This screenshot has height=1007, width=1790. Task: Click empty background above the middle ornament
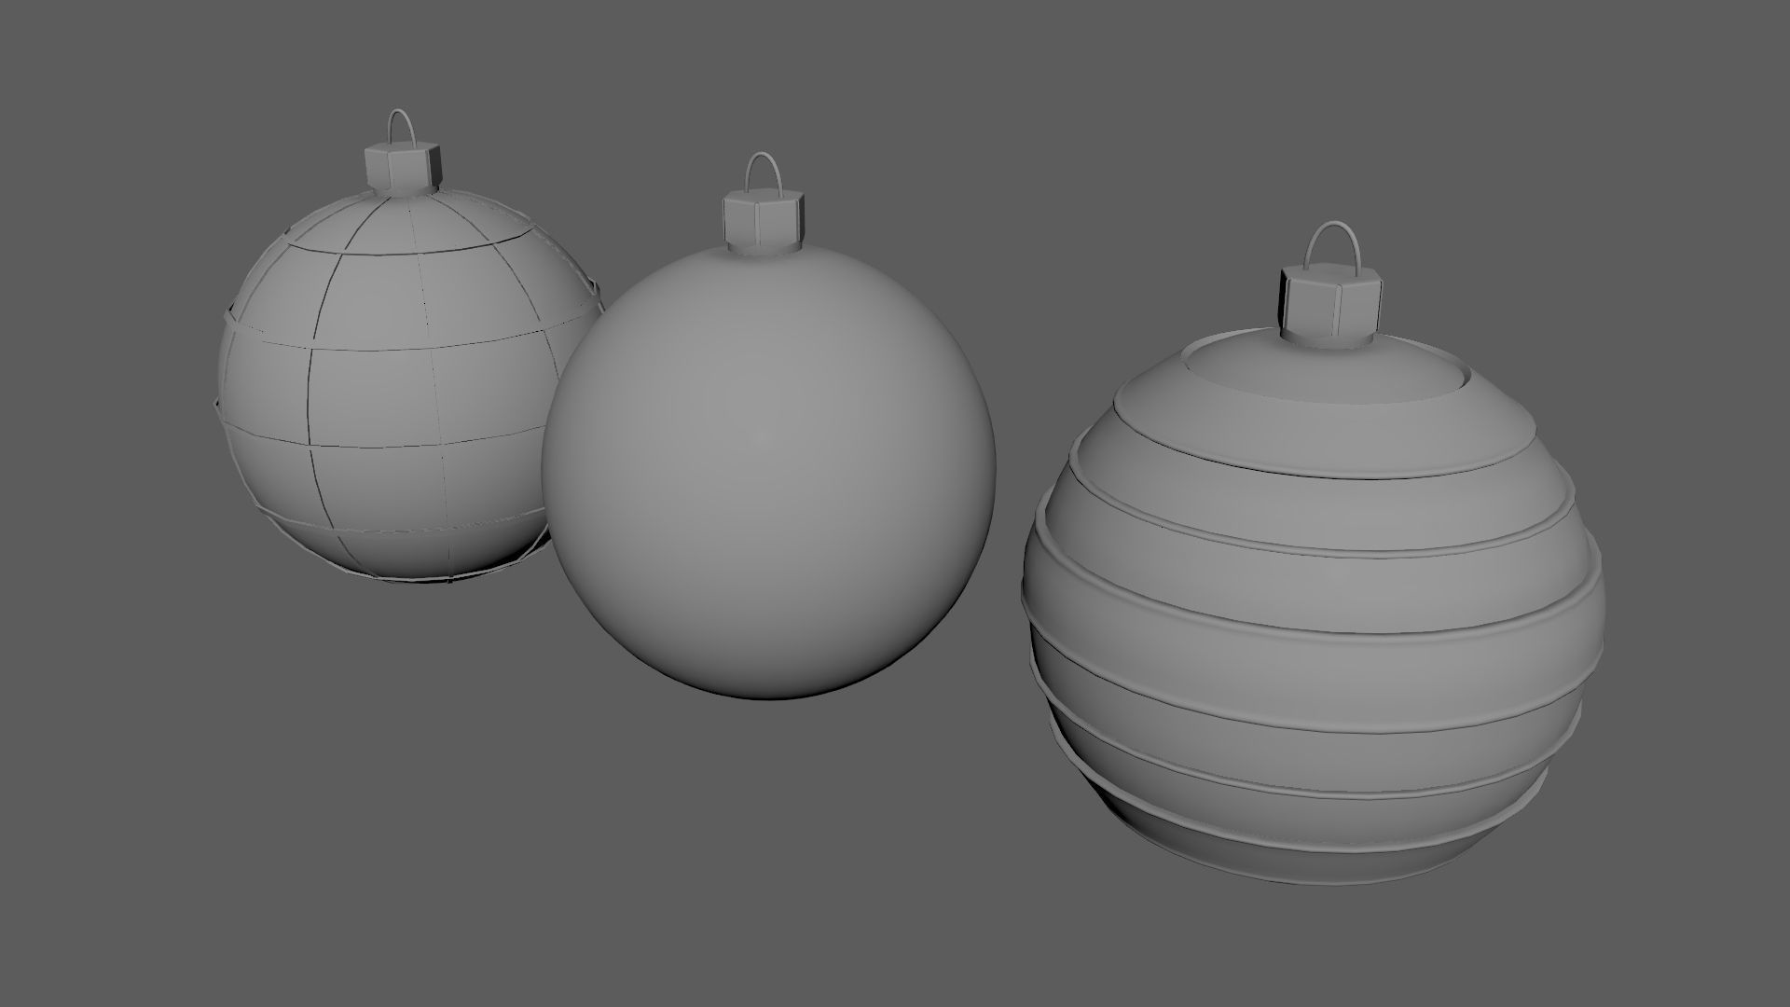tap(764, 75)
